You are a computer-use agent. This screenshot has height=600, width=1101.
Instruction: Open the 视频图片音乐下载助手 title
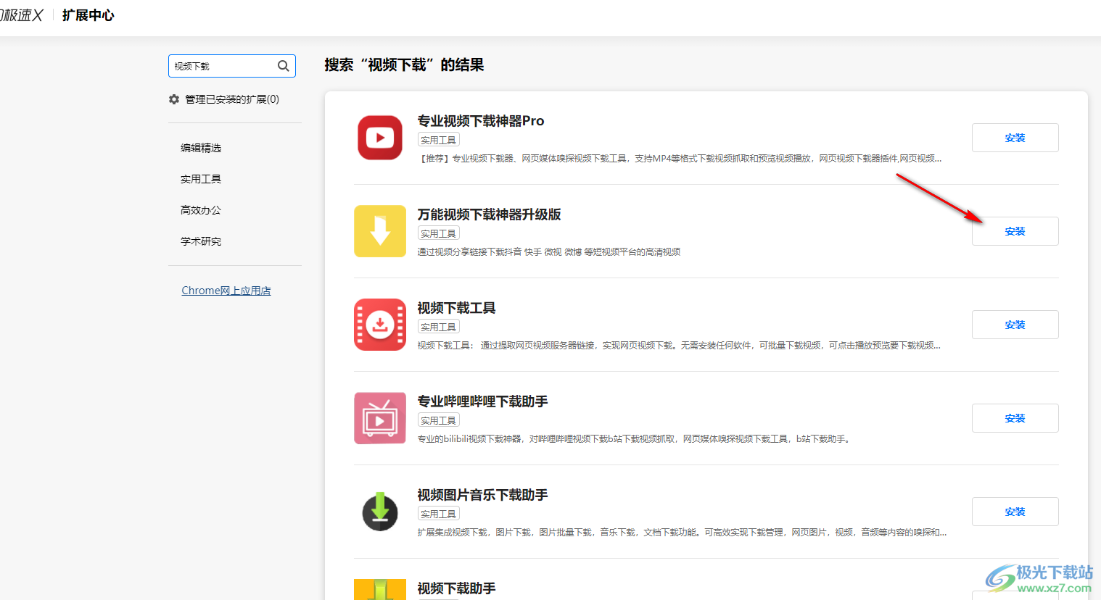click(x=482, y=495)
